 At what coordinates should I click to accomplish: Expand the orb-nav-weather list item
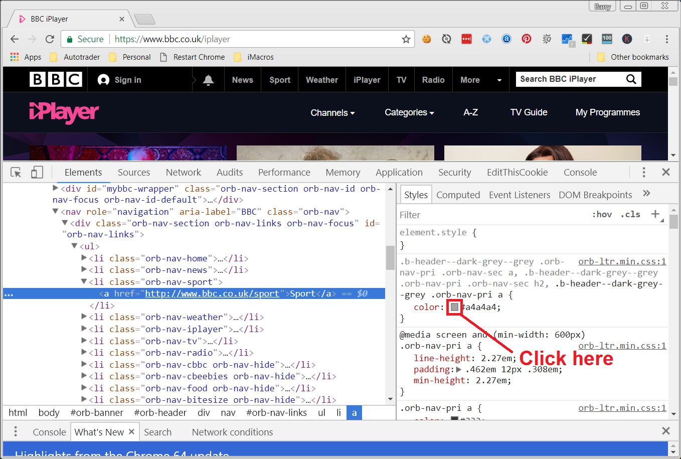(x=84, y=317)
